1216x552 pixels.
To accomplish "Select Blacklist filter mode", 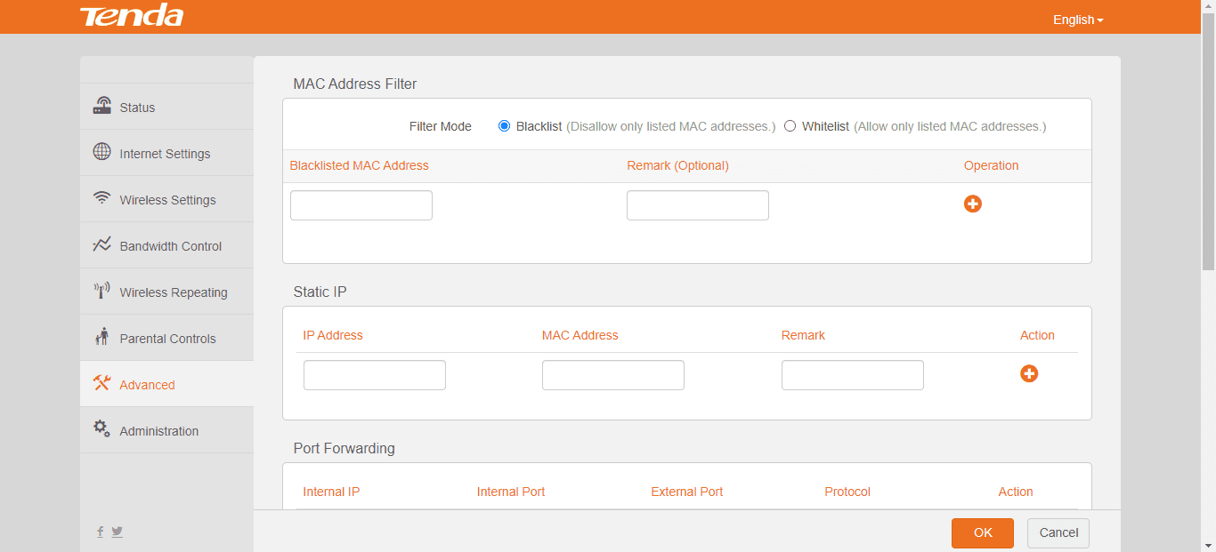I will [505, 126].
